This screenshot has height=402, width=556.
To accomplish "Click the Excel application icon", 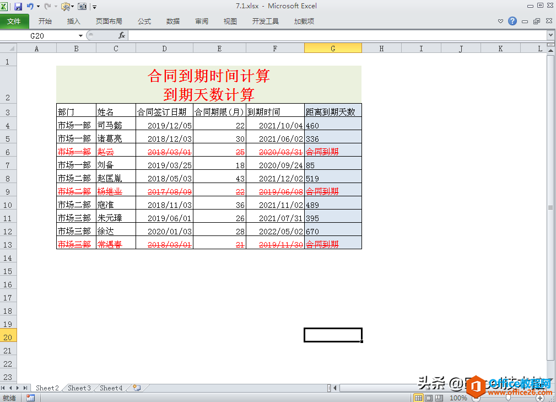I will (x=4, y=7).
